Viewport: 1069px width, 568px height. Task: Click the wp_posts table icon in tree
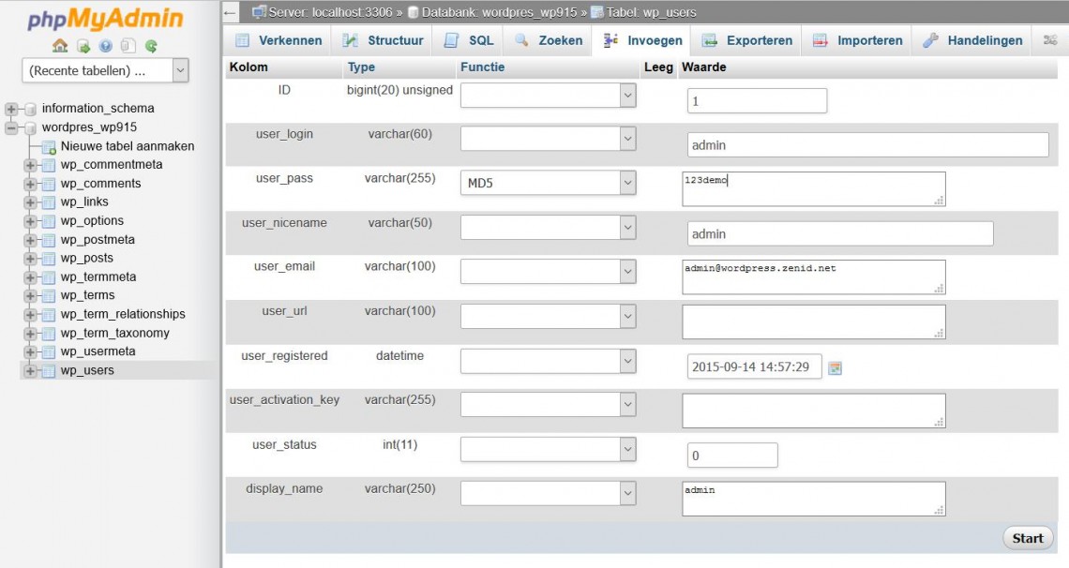[x=49, y=258]
